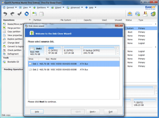Select the Disk 2 row as source
Image resolution: width=159 pixels, height=118 pixels.
click(x=74, y=70)
